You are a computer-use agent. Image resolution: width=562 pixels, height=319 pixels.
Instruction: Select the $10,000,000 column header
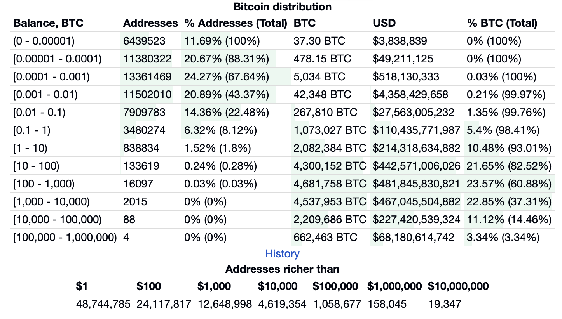coord(458,287)
